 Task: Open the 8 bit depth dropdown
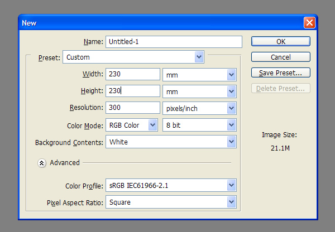[x=199, y=125]
